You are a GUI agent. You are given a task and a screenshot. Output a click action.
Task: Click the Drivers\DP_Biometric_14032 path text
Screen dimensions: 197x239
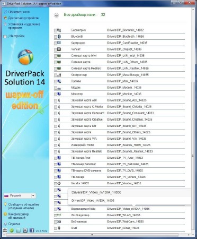[126, 30]
